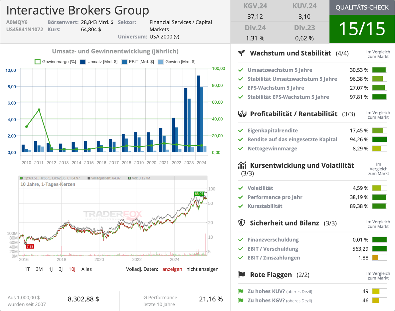Click the 2024 Umsatz bar in chart

pos(198,114)
